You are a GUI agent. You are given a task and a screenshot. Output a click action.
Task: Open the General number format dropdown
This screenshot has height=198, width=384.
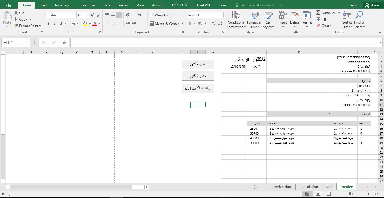click(222, 15)
